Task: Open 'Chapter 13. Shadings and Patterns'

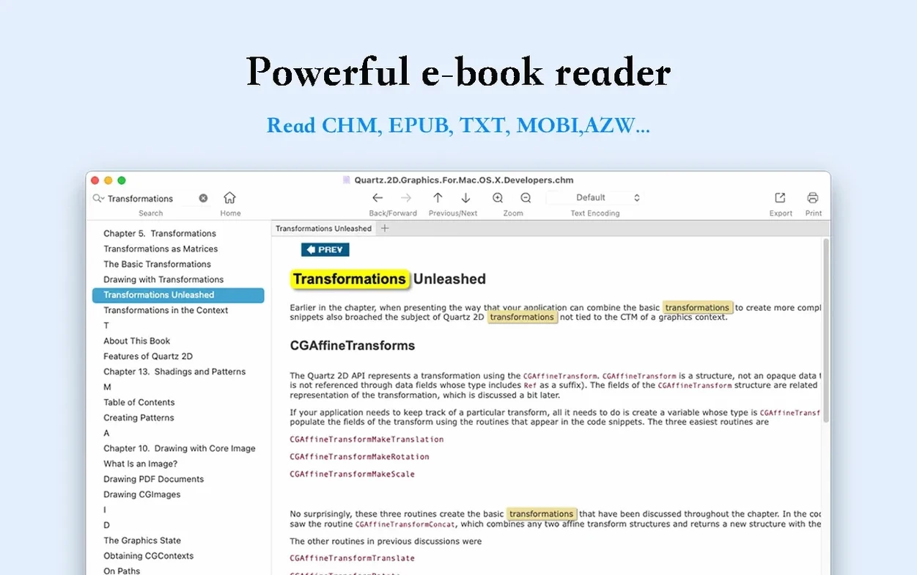Action: pyautogui.click(x=174, y=372)
